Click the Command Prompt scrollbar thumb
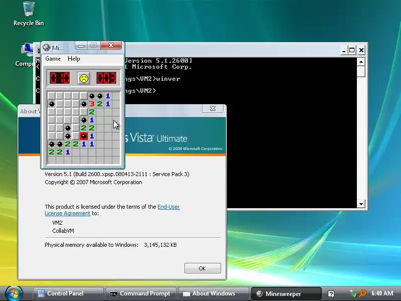The image size is (401, 301). [361, 71]
